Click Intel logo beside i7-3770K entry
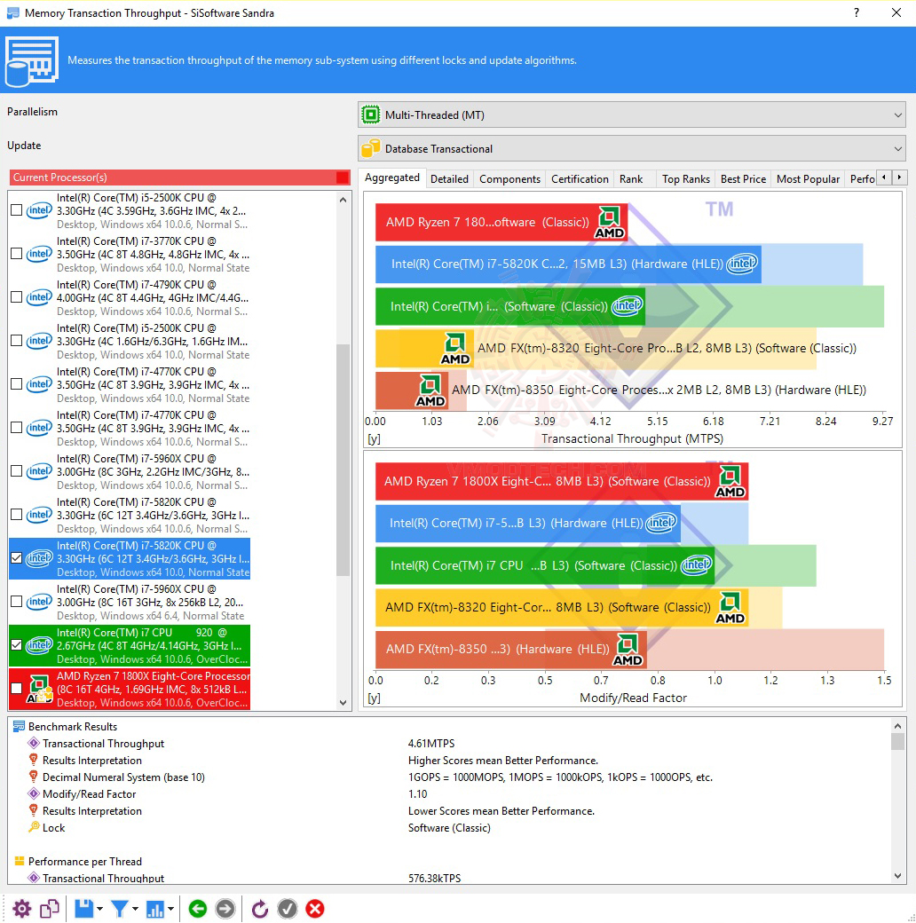Screen dimensions: 916x923 39,254
